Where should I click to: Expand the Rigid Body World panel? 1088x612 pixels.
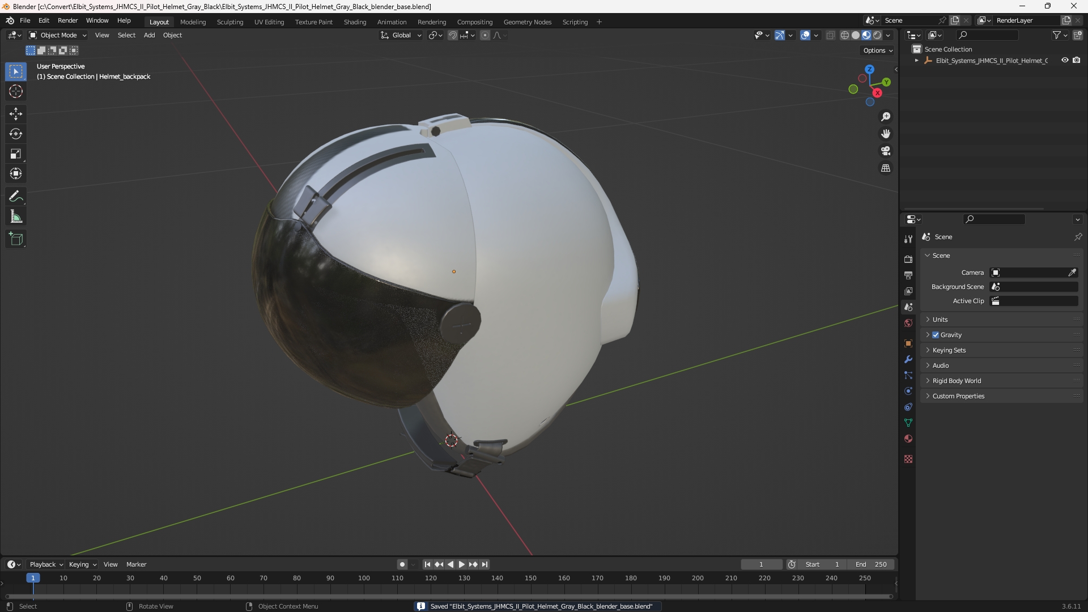click(x=1001, y=381)
